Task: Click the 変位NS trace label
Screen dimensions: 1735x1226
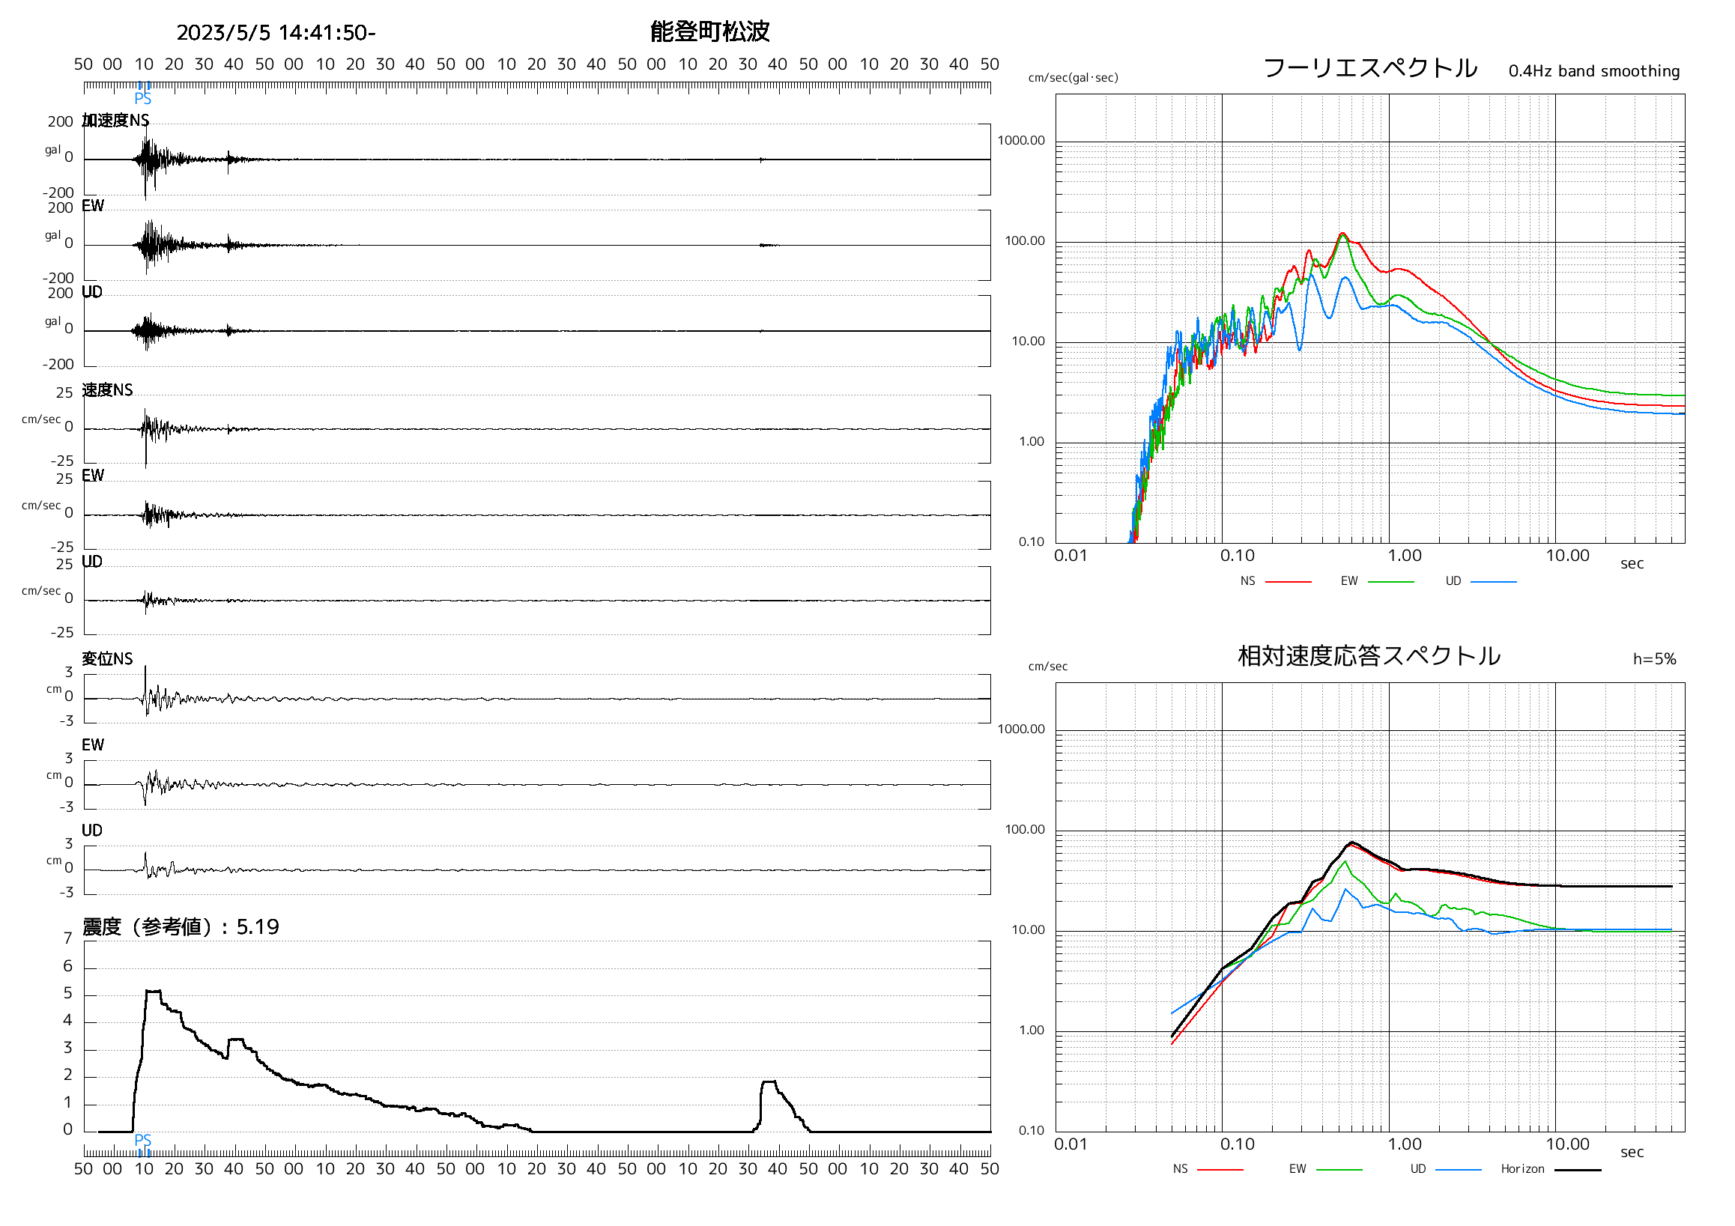Action: [x=107, y=659]
